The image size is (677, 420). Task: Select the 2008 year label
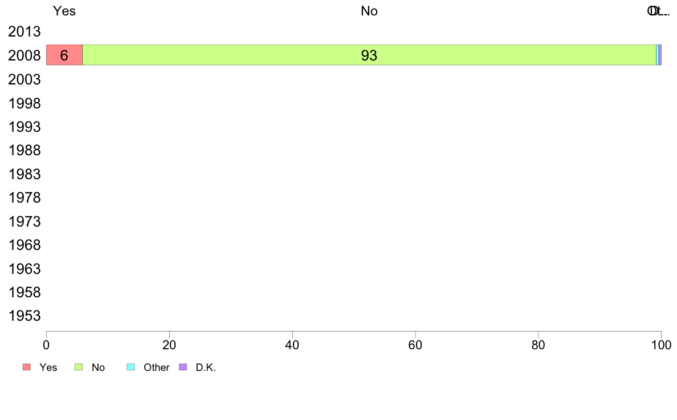pos(25,55)
